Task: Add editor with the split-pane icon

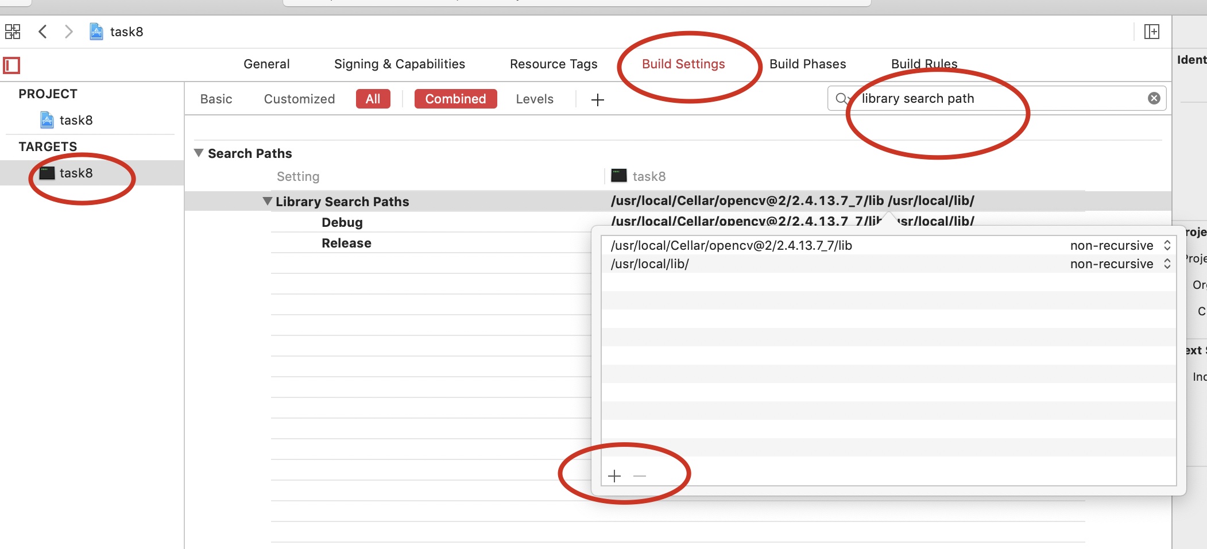Action: [1152, 32]
